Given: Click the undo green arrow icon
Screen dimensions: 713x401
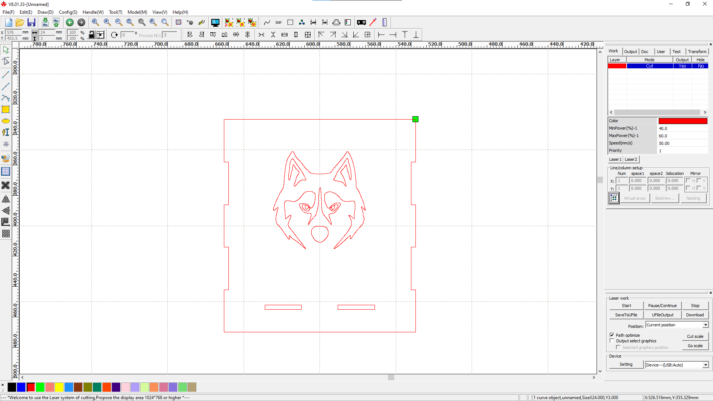Looking at the screenshot, I should click(x=70, y=23).
